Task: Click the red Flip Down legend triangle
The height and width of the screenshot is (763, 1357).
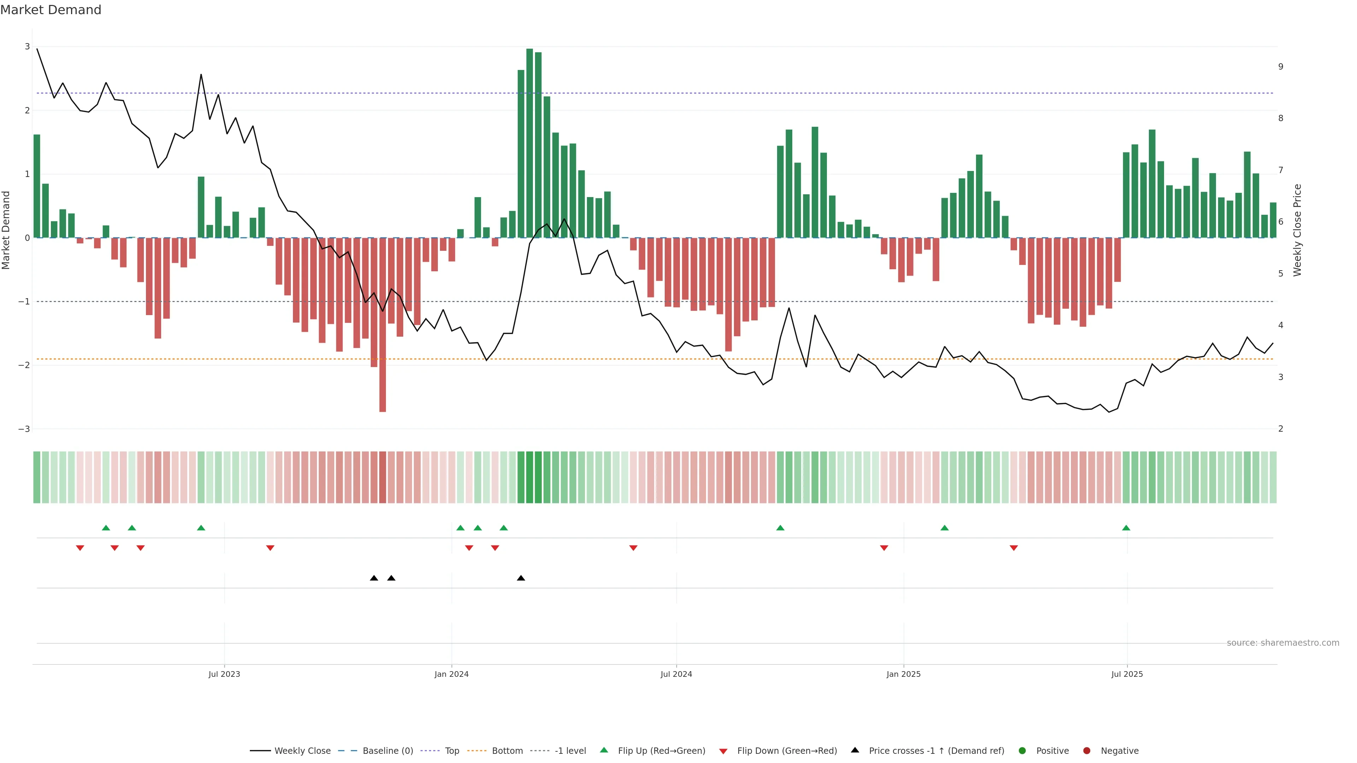Action: 723,751
